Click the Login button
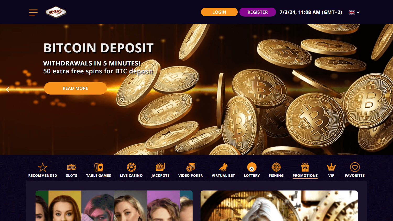This screenshot has width=393, height=221. [219, 12]
